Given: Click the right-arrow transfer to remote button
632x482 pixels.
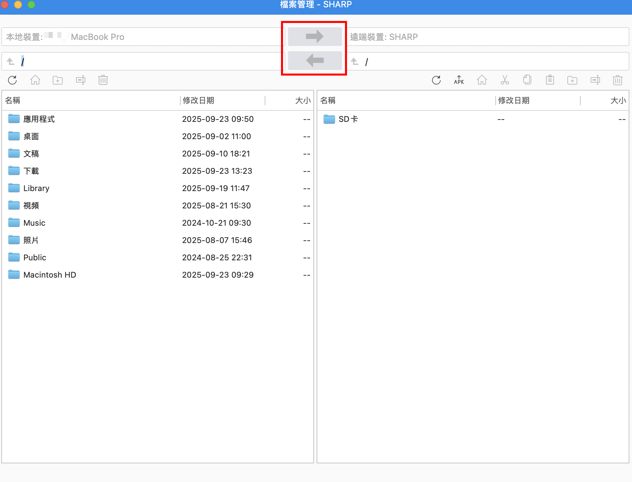Looking at the screenshot, I should [x=315, y=36].
